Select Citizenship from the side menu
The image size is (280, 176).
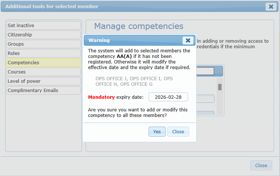(43, 35)
